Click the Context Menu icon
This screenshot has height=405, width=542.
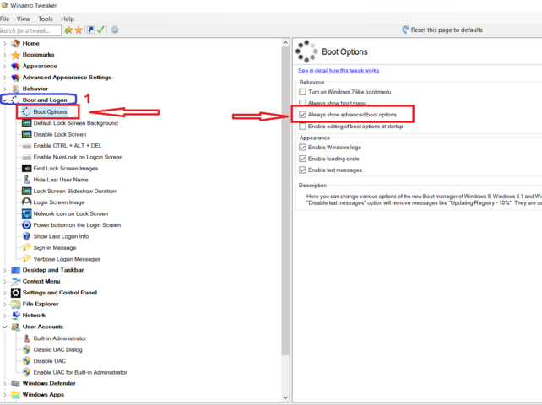click(15, 282)
